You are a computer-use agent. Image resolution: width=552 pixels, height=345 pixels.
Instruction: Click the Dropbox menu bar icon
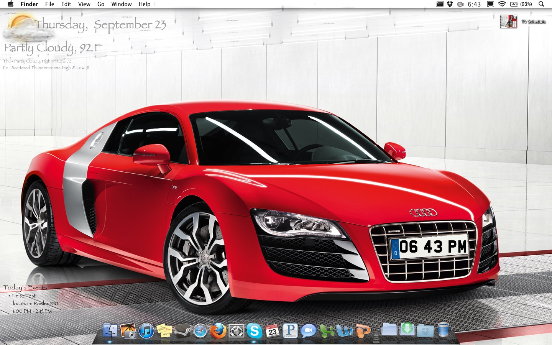tap(450, 4)
